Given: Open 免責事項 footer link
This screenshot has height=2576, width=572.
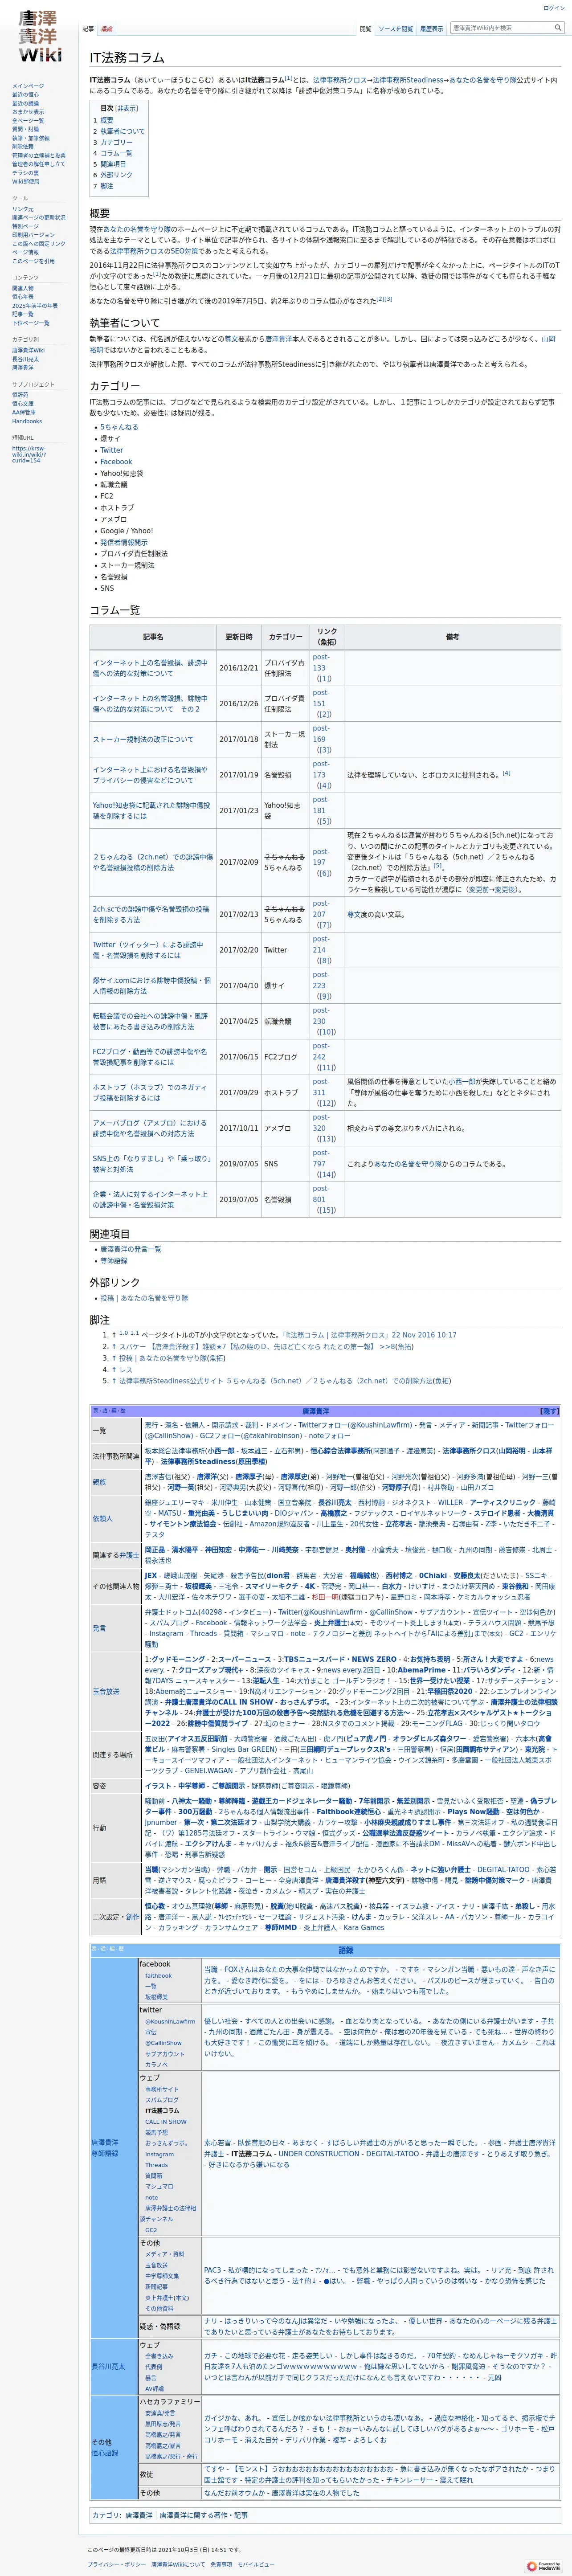Looking at the screenshot, I should (222, 2565).
